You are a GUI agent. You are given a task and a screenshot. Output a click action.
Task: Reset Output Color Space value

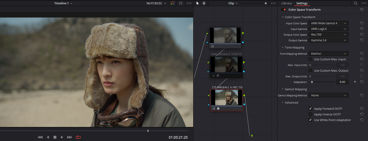pos(362,35)
